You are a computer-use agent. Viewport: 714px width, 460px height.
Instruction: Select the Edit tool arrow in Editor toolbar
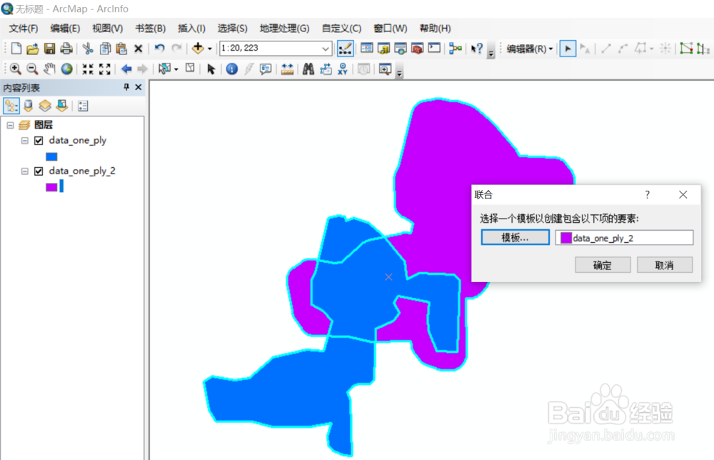(568, 49)
